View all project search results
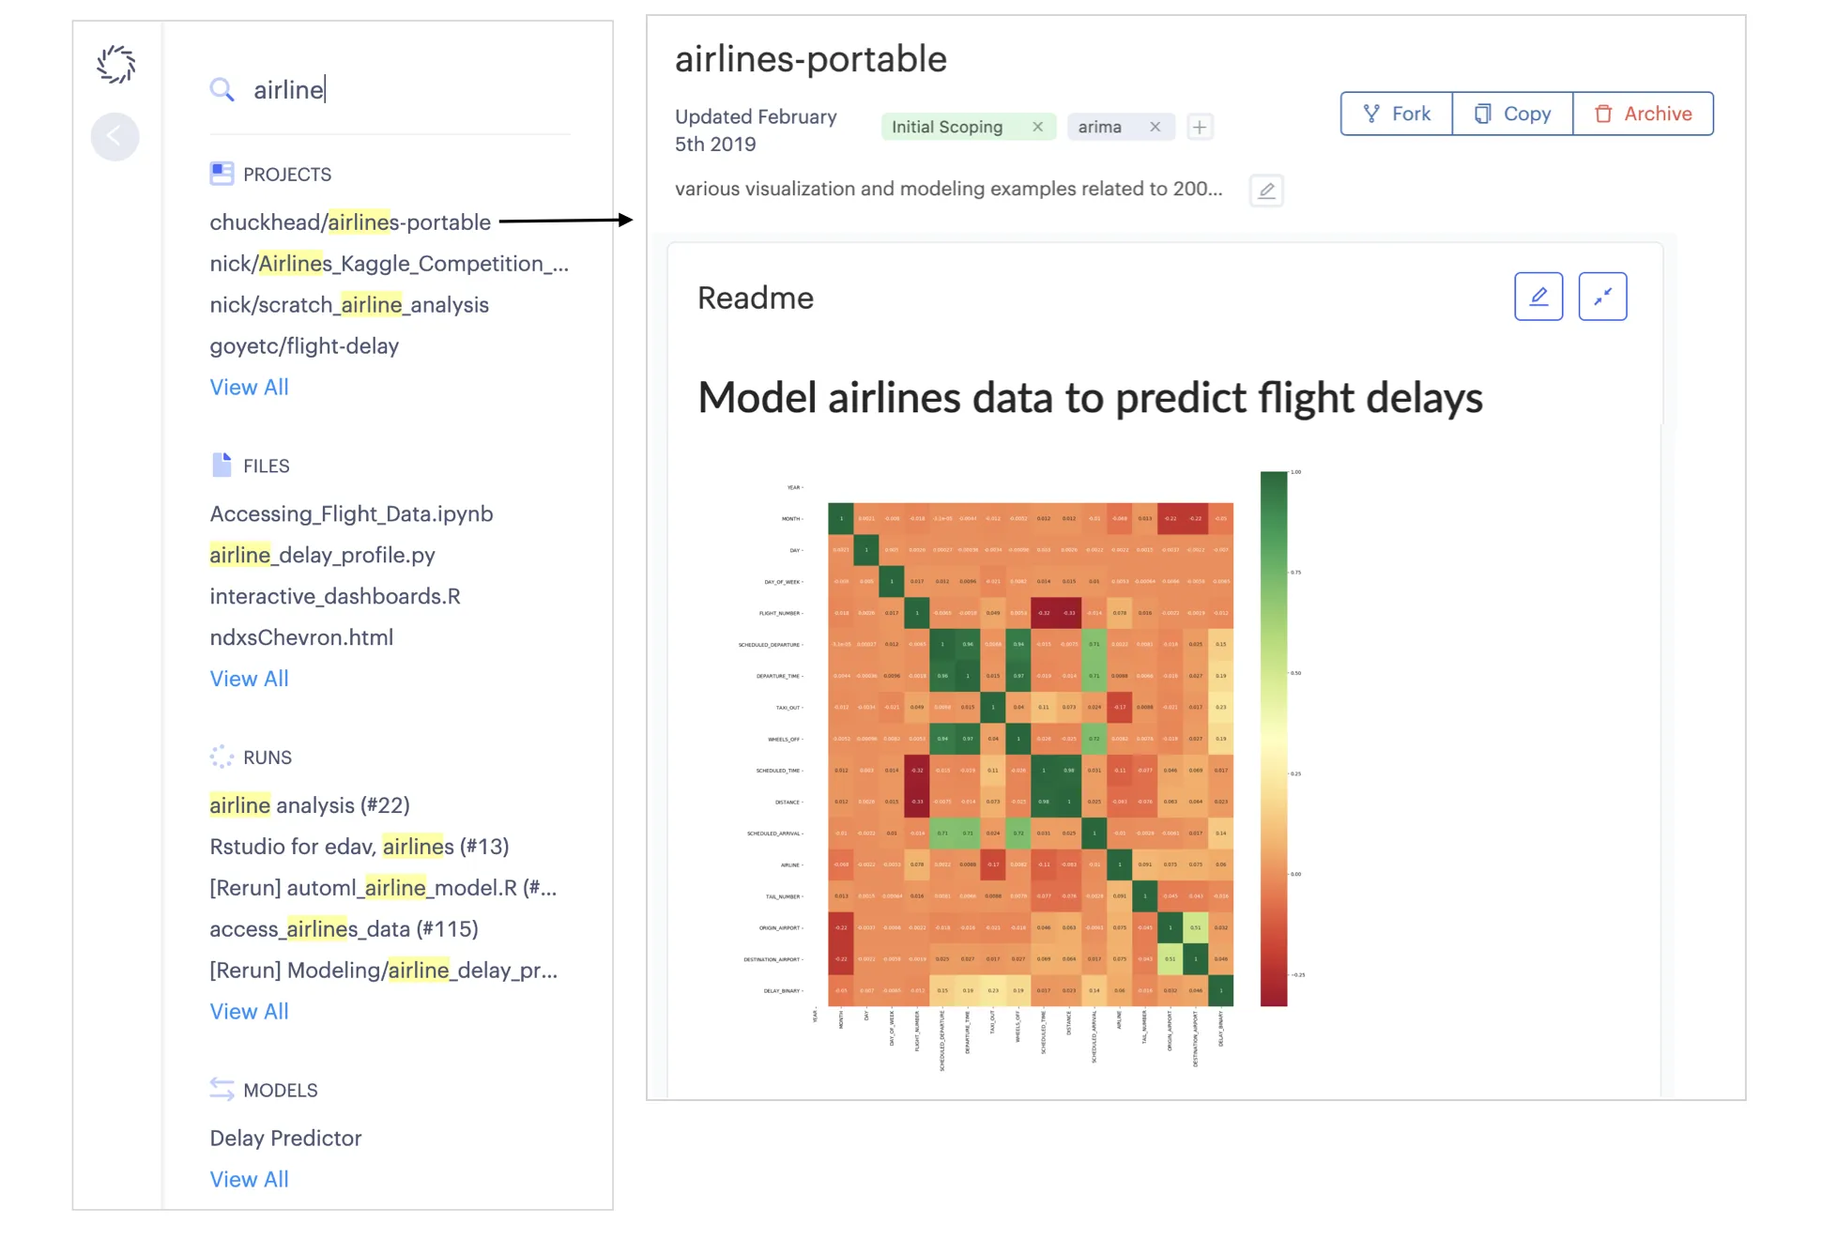The image size is (1821, 1239). [x=249, y=388]
